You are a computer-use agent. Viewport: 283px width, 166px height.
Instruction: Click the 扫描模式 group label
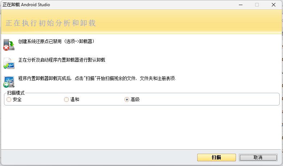pyautogui.click(x=16, y=93)
